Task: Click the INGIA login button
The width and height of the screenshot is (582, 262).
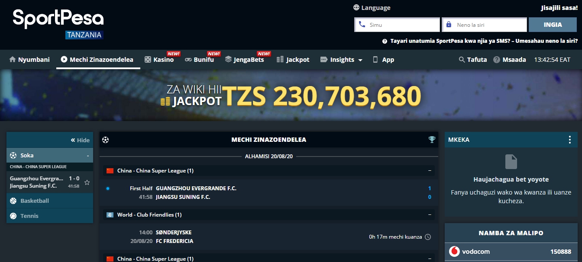Action: click(x=553, y=25)
